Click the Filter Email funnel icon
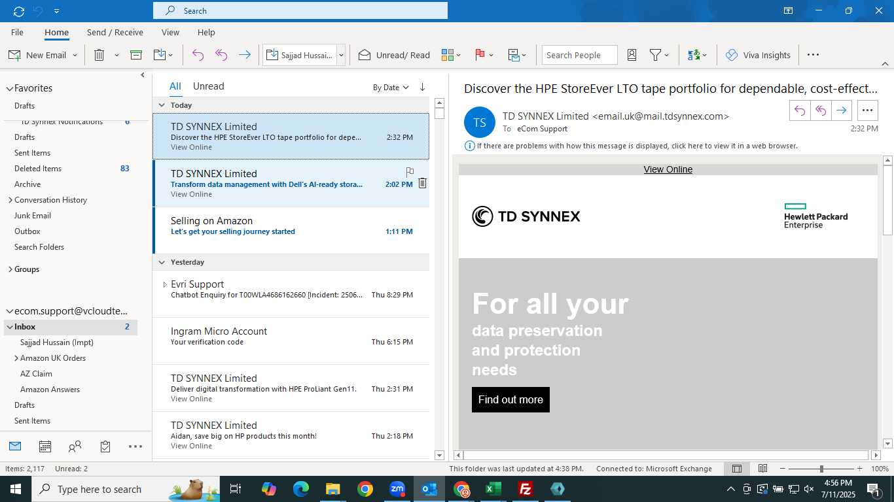 pyautogui.click(x=655, y=55)
